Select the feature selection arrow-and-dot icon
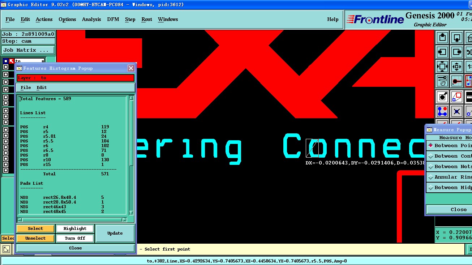This screenshot has height=265, width=472. click(442, 97)
